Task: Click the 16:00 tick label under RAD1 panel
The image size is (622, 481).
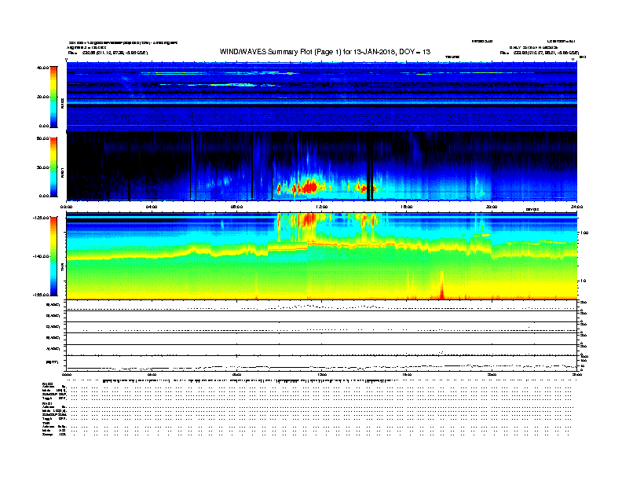Action: 407,207
